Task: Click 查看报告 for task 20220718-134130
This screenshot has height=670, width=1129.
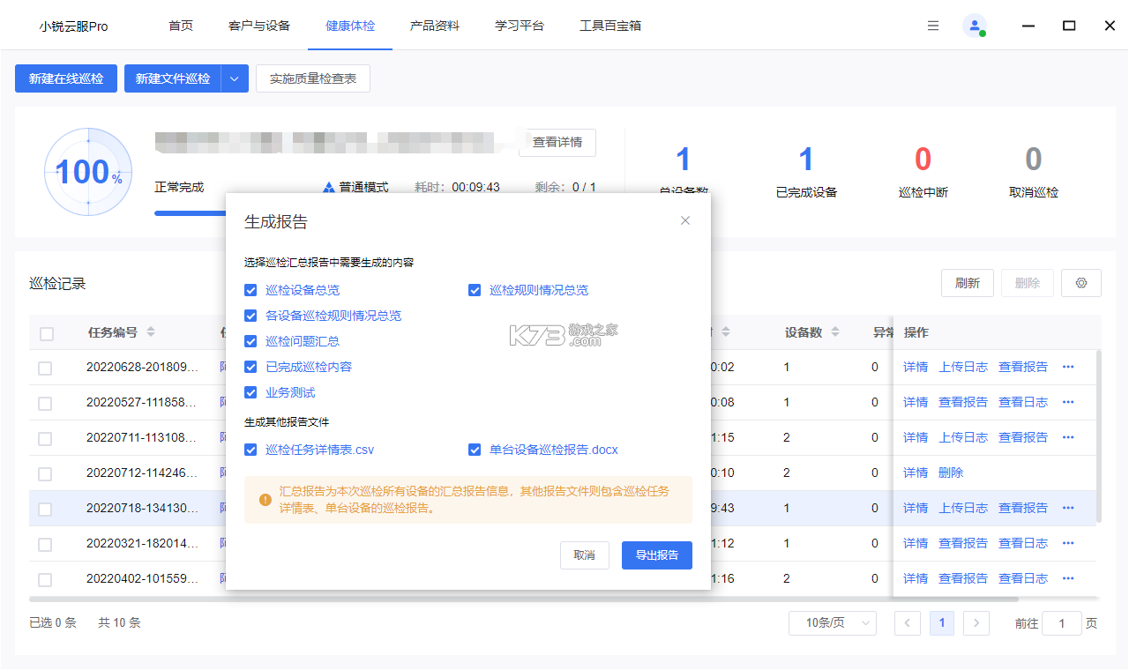Action: pyautogui.click(x=1023, y=508)
